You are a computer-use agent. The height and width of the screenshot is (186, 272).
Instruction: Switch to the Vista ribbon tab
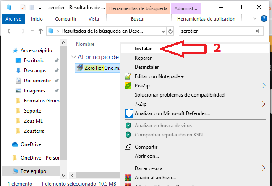pyautogui.click(x=94, y=19)
